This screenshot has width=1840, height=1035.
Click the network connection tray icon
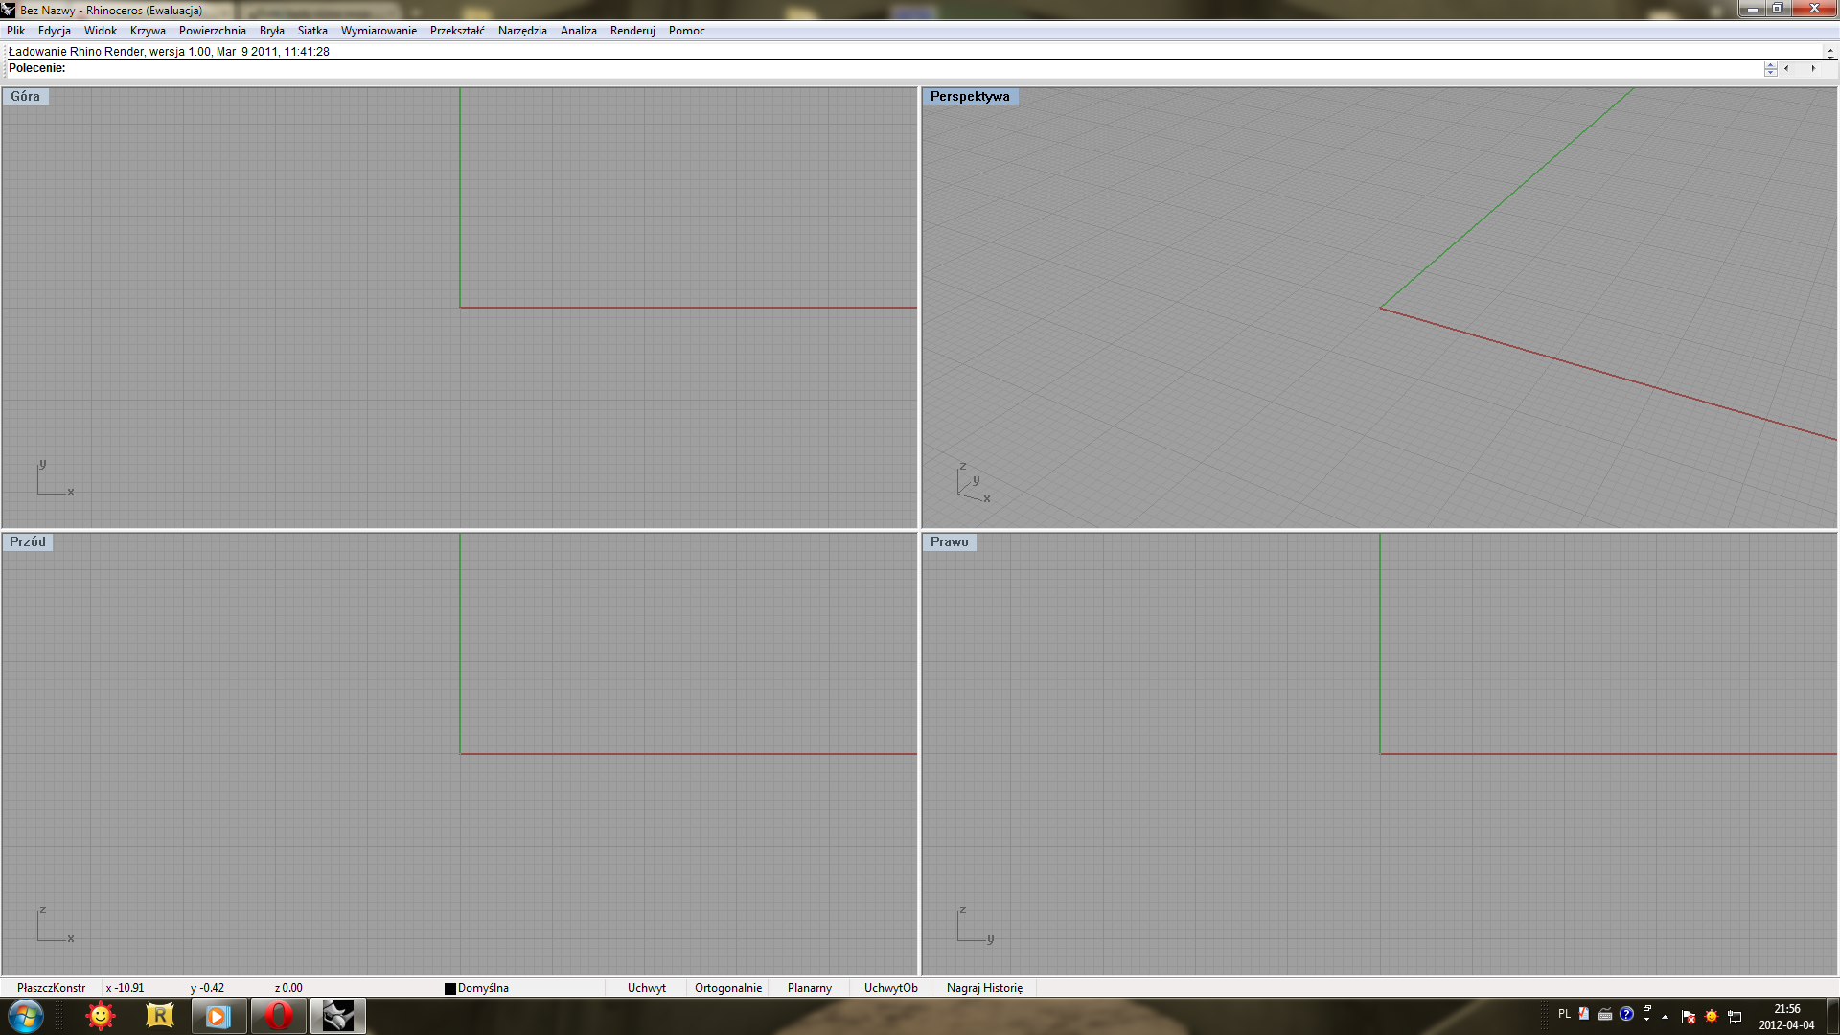(1735, 1017)
